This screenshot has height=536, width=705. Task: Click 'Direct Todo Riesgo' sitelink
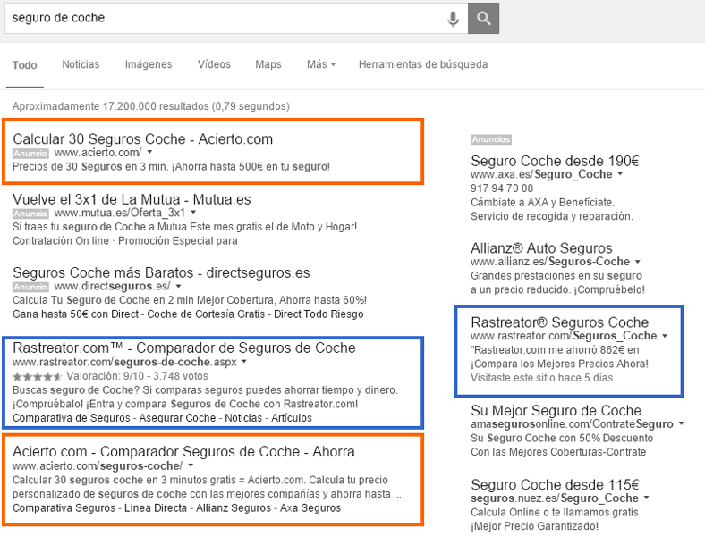point(319,314)
